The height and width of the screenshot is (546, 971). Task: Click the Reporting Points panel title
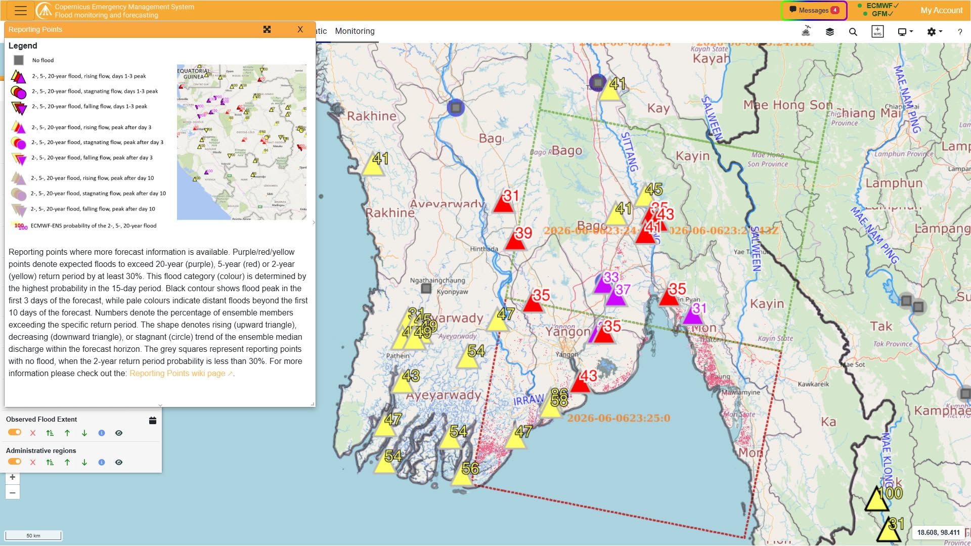[x=35, y=29]
